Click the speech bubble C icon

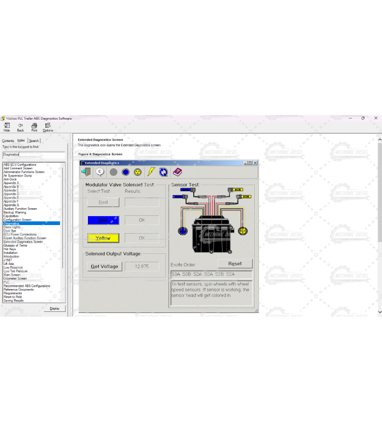pos(100,172)
